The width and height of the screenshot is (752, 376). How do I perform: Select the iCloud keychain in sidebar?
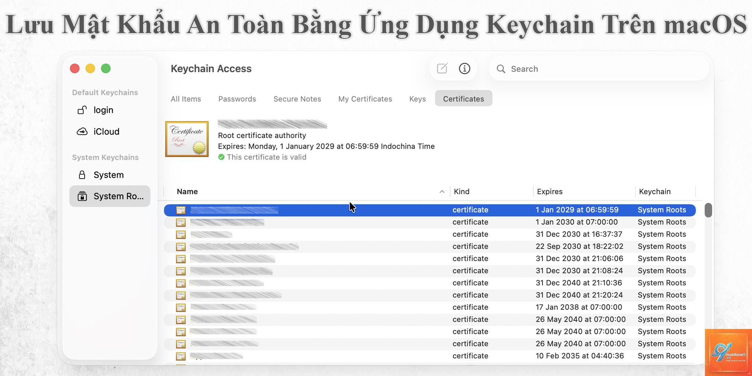pyautogui.click(x=110, y=132)
